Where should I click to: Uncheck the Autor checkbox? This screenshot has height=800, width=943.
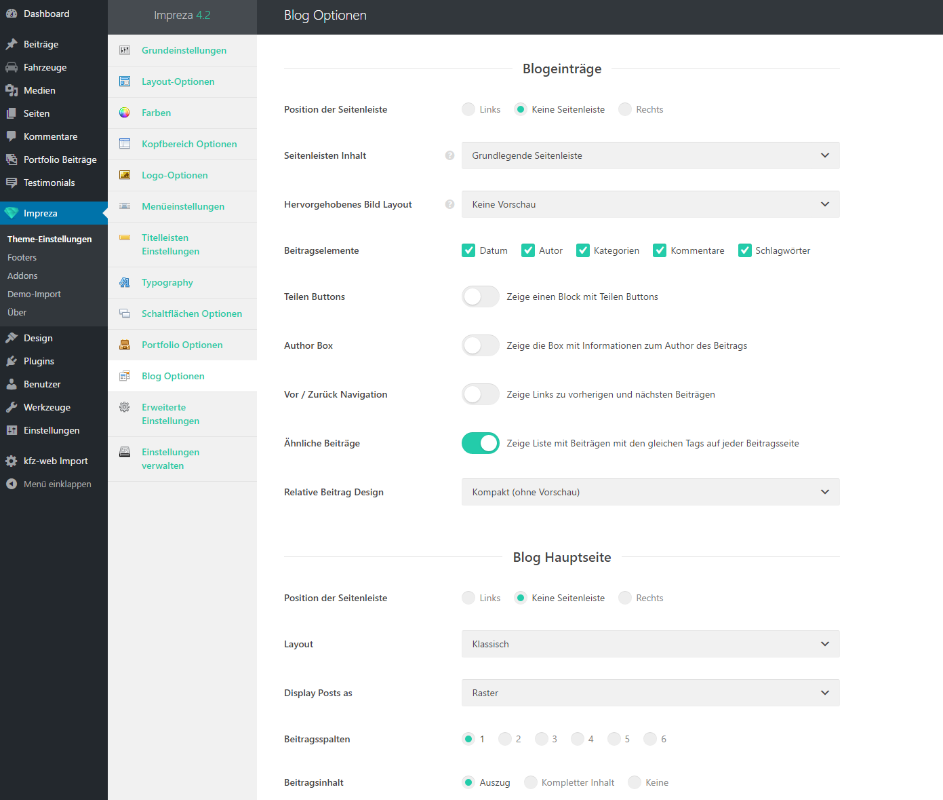[528, 250]
